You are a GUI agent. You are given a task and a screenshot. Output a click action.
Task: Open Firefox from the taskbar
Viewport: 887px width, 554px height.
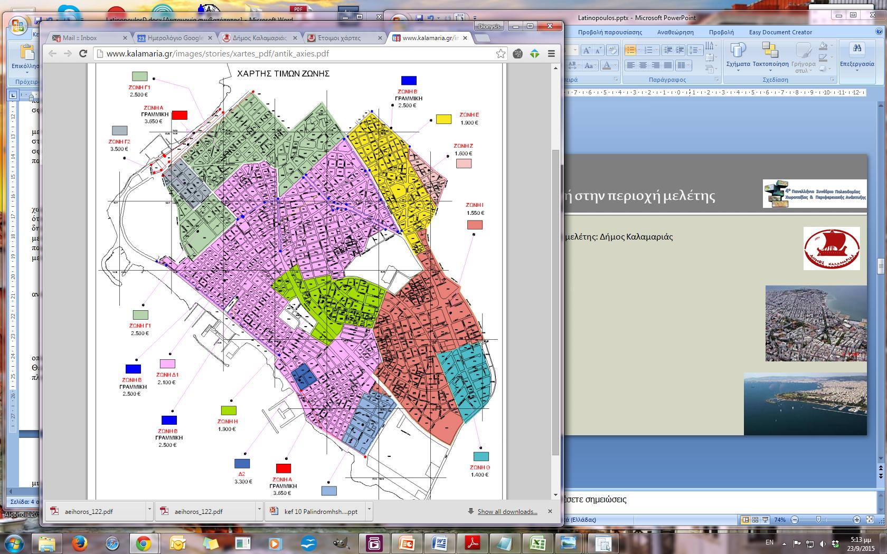(80, 543)
